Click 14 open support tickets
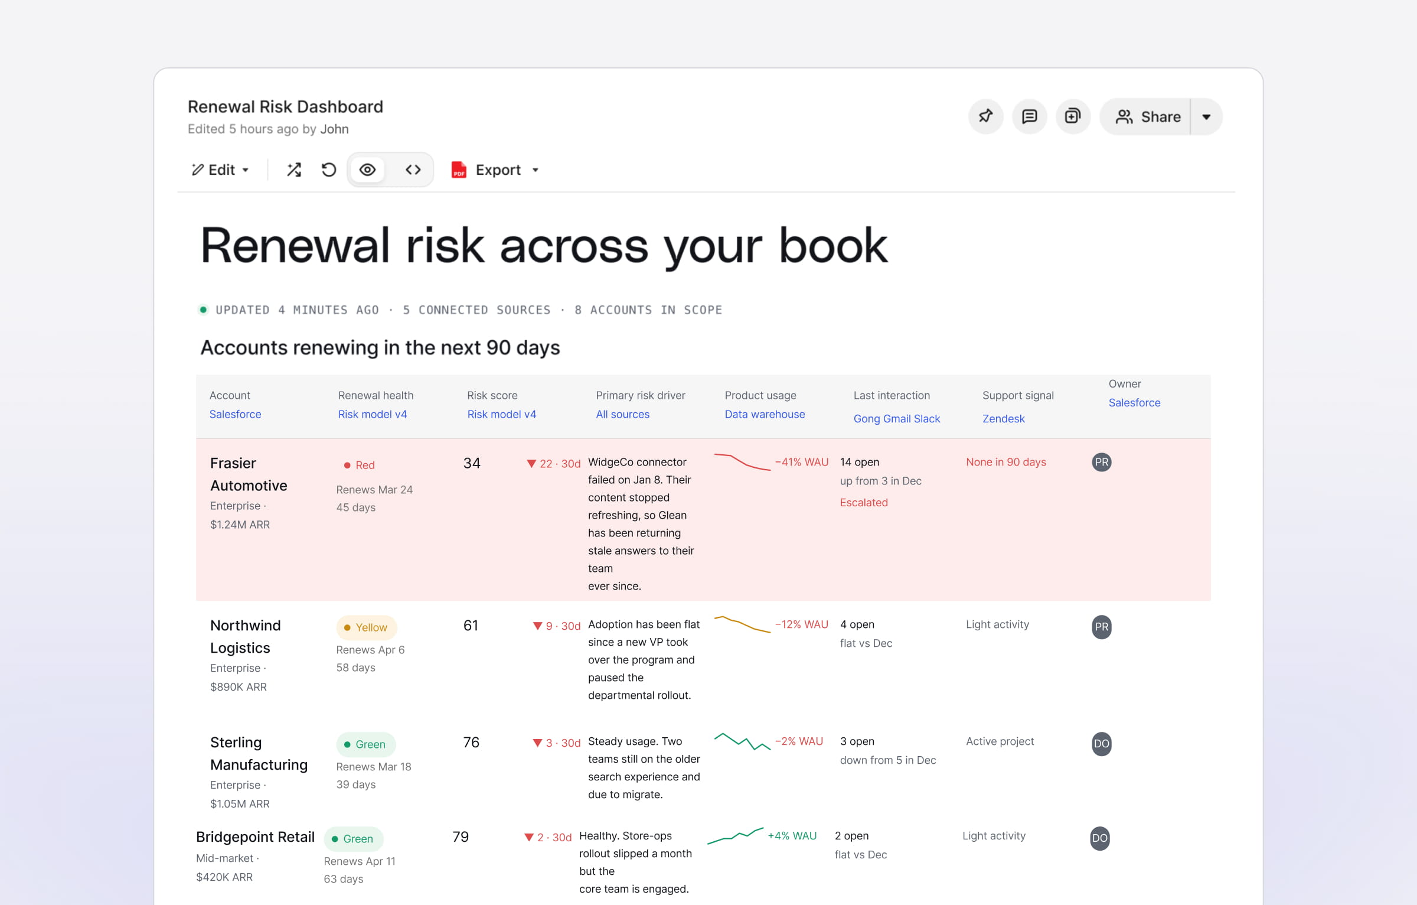Viewport: 1417px width, 905px height. 859,462
